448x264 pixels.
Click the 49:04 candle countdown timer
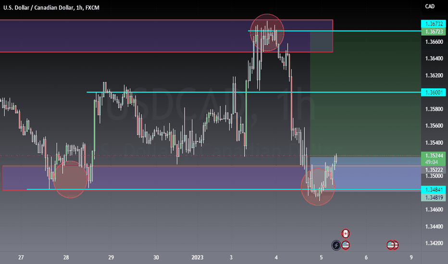[x=431, y=162]
